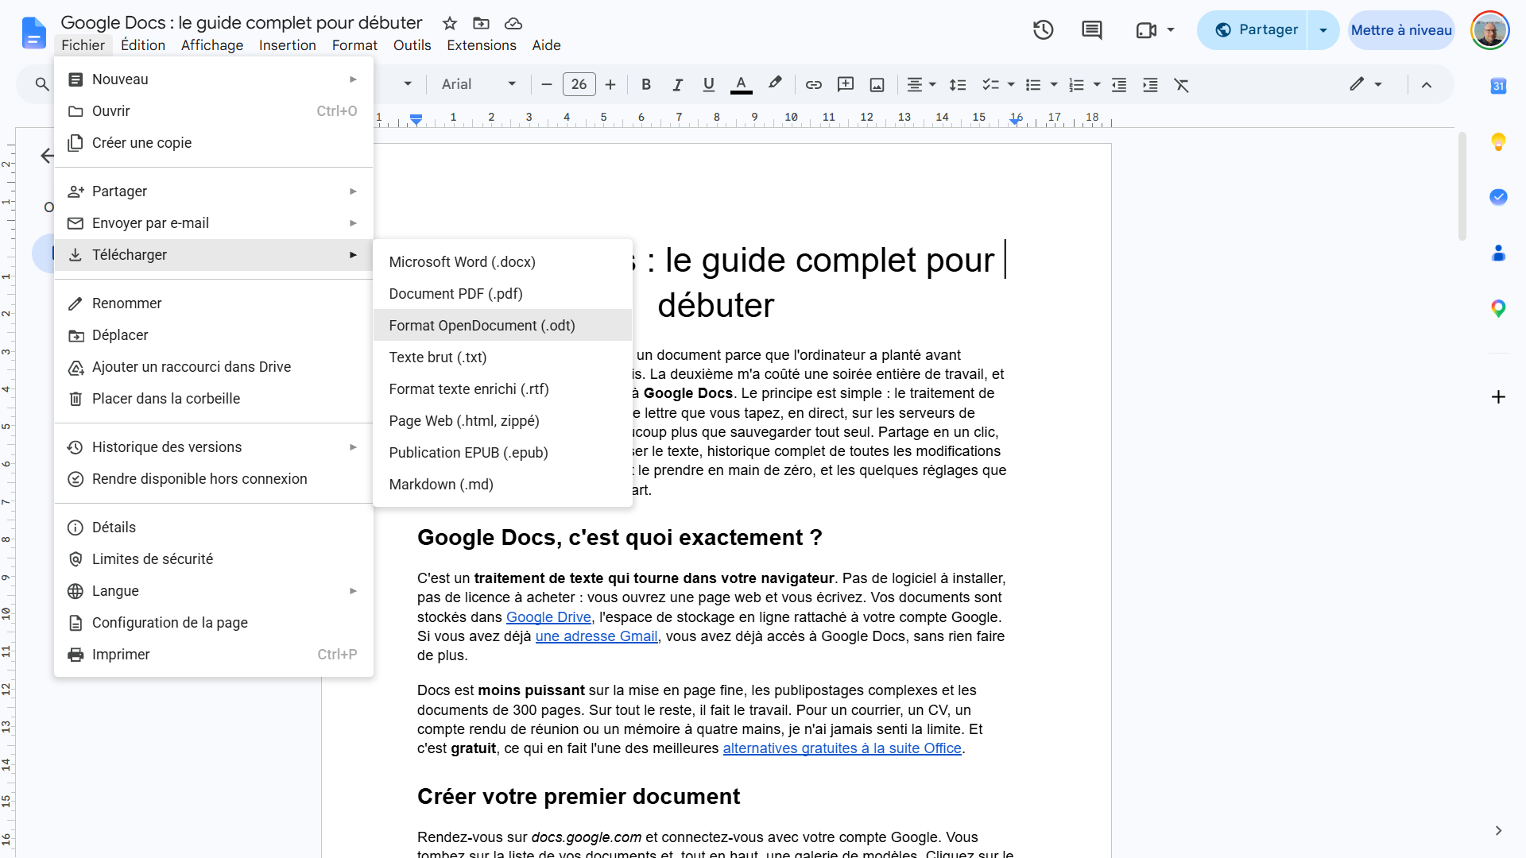1526x858 pixels.
Task: Follow the une adresse Gmail link
Action: pos(596,636)
